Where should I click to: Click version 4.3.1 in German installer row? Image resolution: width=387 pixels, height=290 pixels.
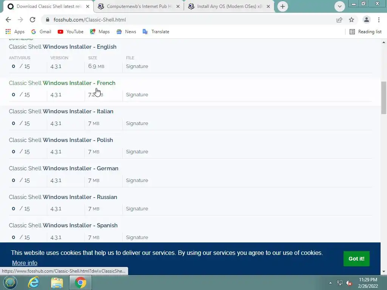click(56, 180)
